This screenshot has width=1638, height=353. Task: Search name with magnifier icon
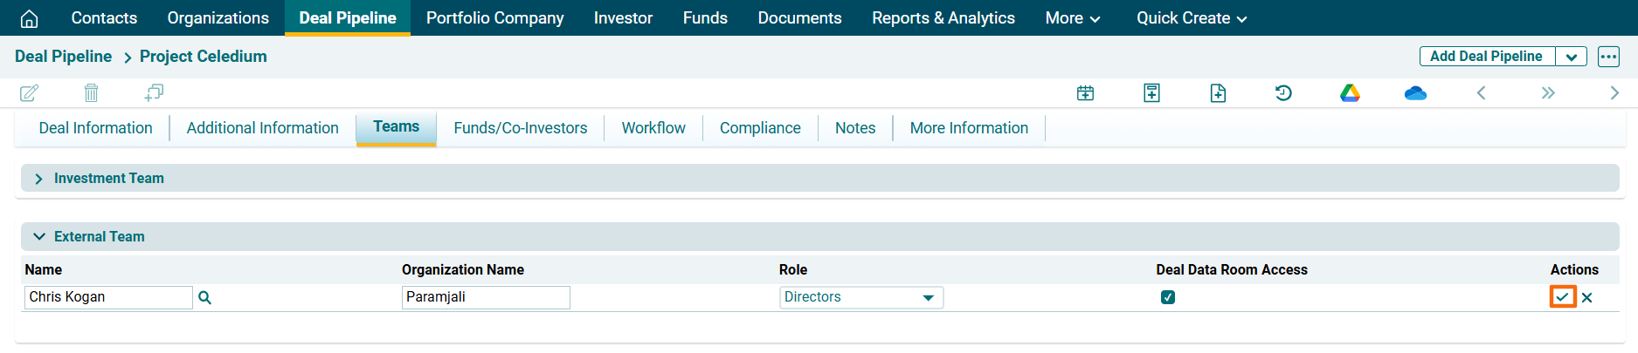[204, 298]
